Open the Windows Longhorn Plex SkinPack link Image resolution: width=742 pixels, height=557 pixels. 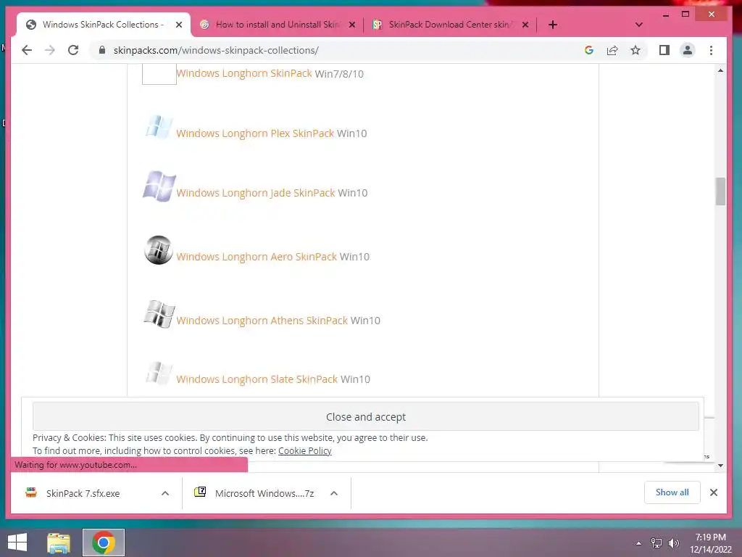[255, 133]
